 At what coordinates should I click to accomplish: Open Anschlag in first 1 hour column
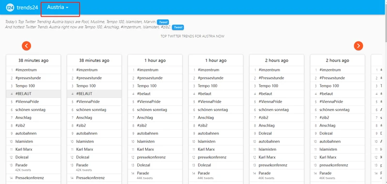(145, 118)
